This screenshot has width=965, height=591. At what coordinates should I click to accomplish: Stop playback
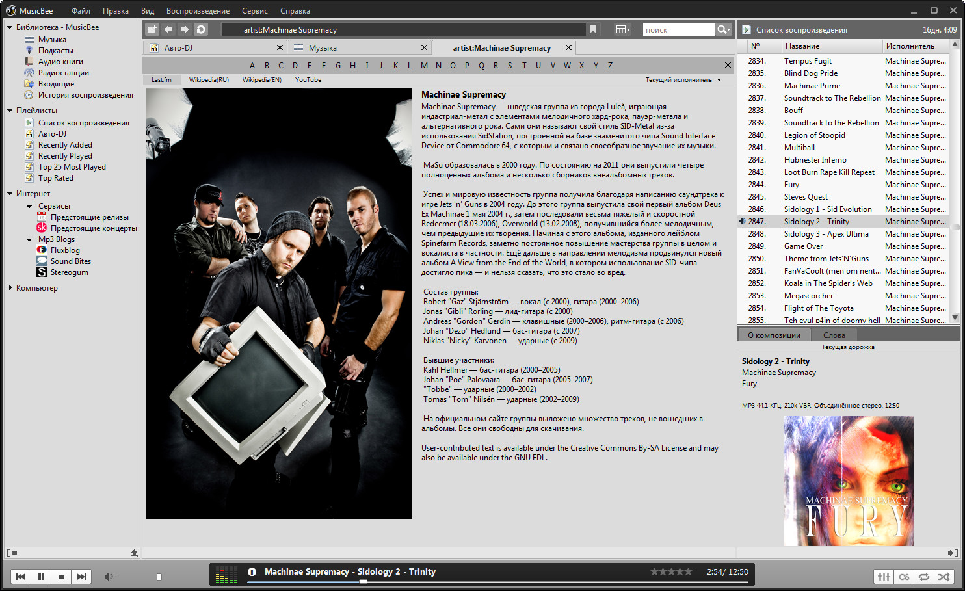(61, 577)
